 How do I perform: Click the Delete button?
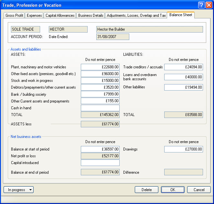[x=146, y=190]
